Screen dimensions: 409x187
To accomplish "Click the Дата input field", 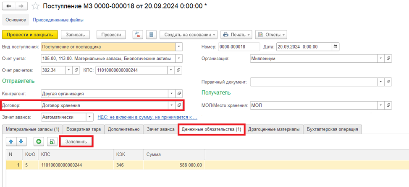I will click(x=304, y=47).
